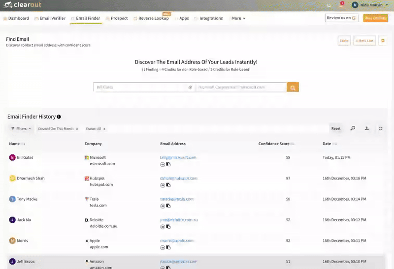Go to Dashboard tab
The image size is (394, 269).
click(x=16, y=18)
